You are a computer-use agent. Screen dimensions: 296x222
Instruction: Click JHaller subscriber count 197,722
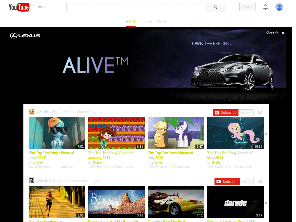coord(246,113)
